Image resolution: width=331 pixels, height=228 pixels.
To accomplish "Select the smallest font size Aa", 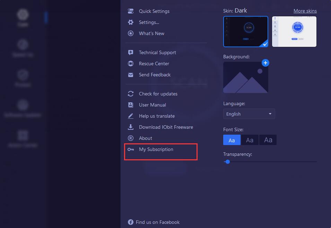I will 232,140.
